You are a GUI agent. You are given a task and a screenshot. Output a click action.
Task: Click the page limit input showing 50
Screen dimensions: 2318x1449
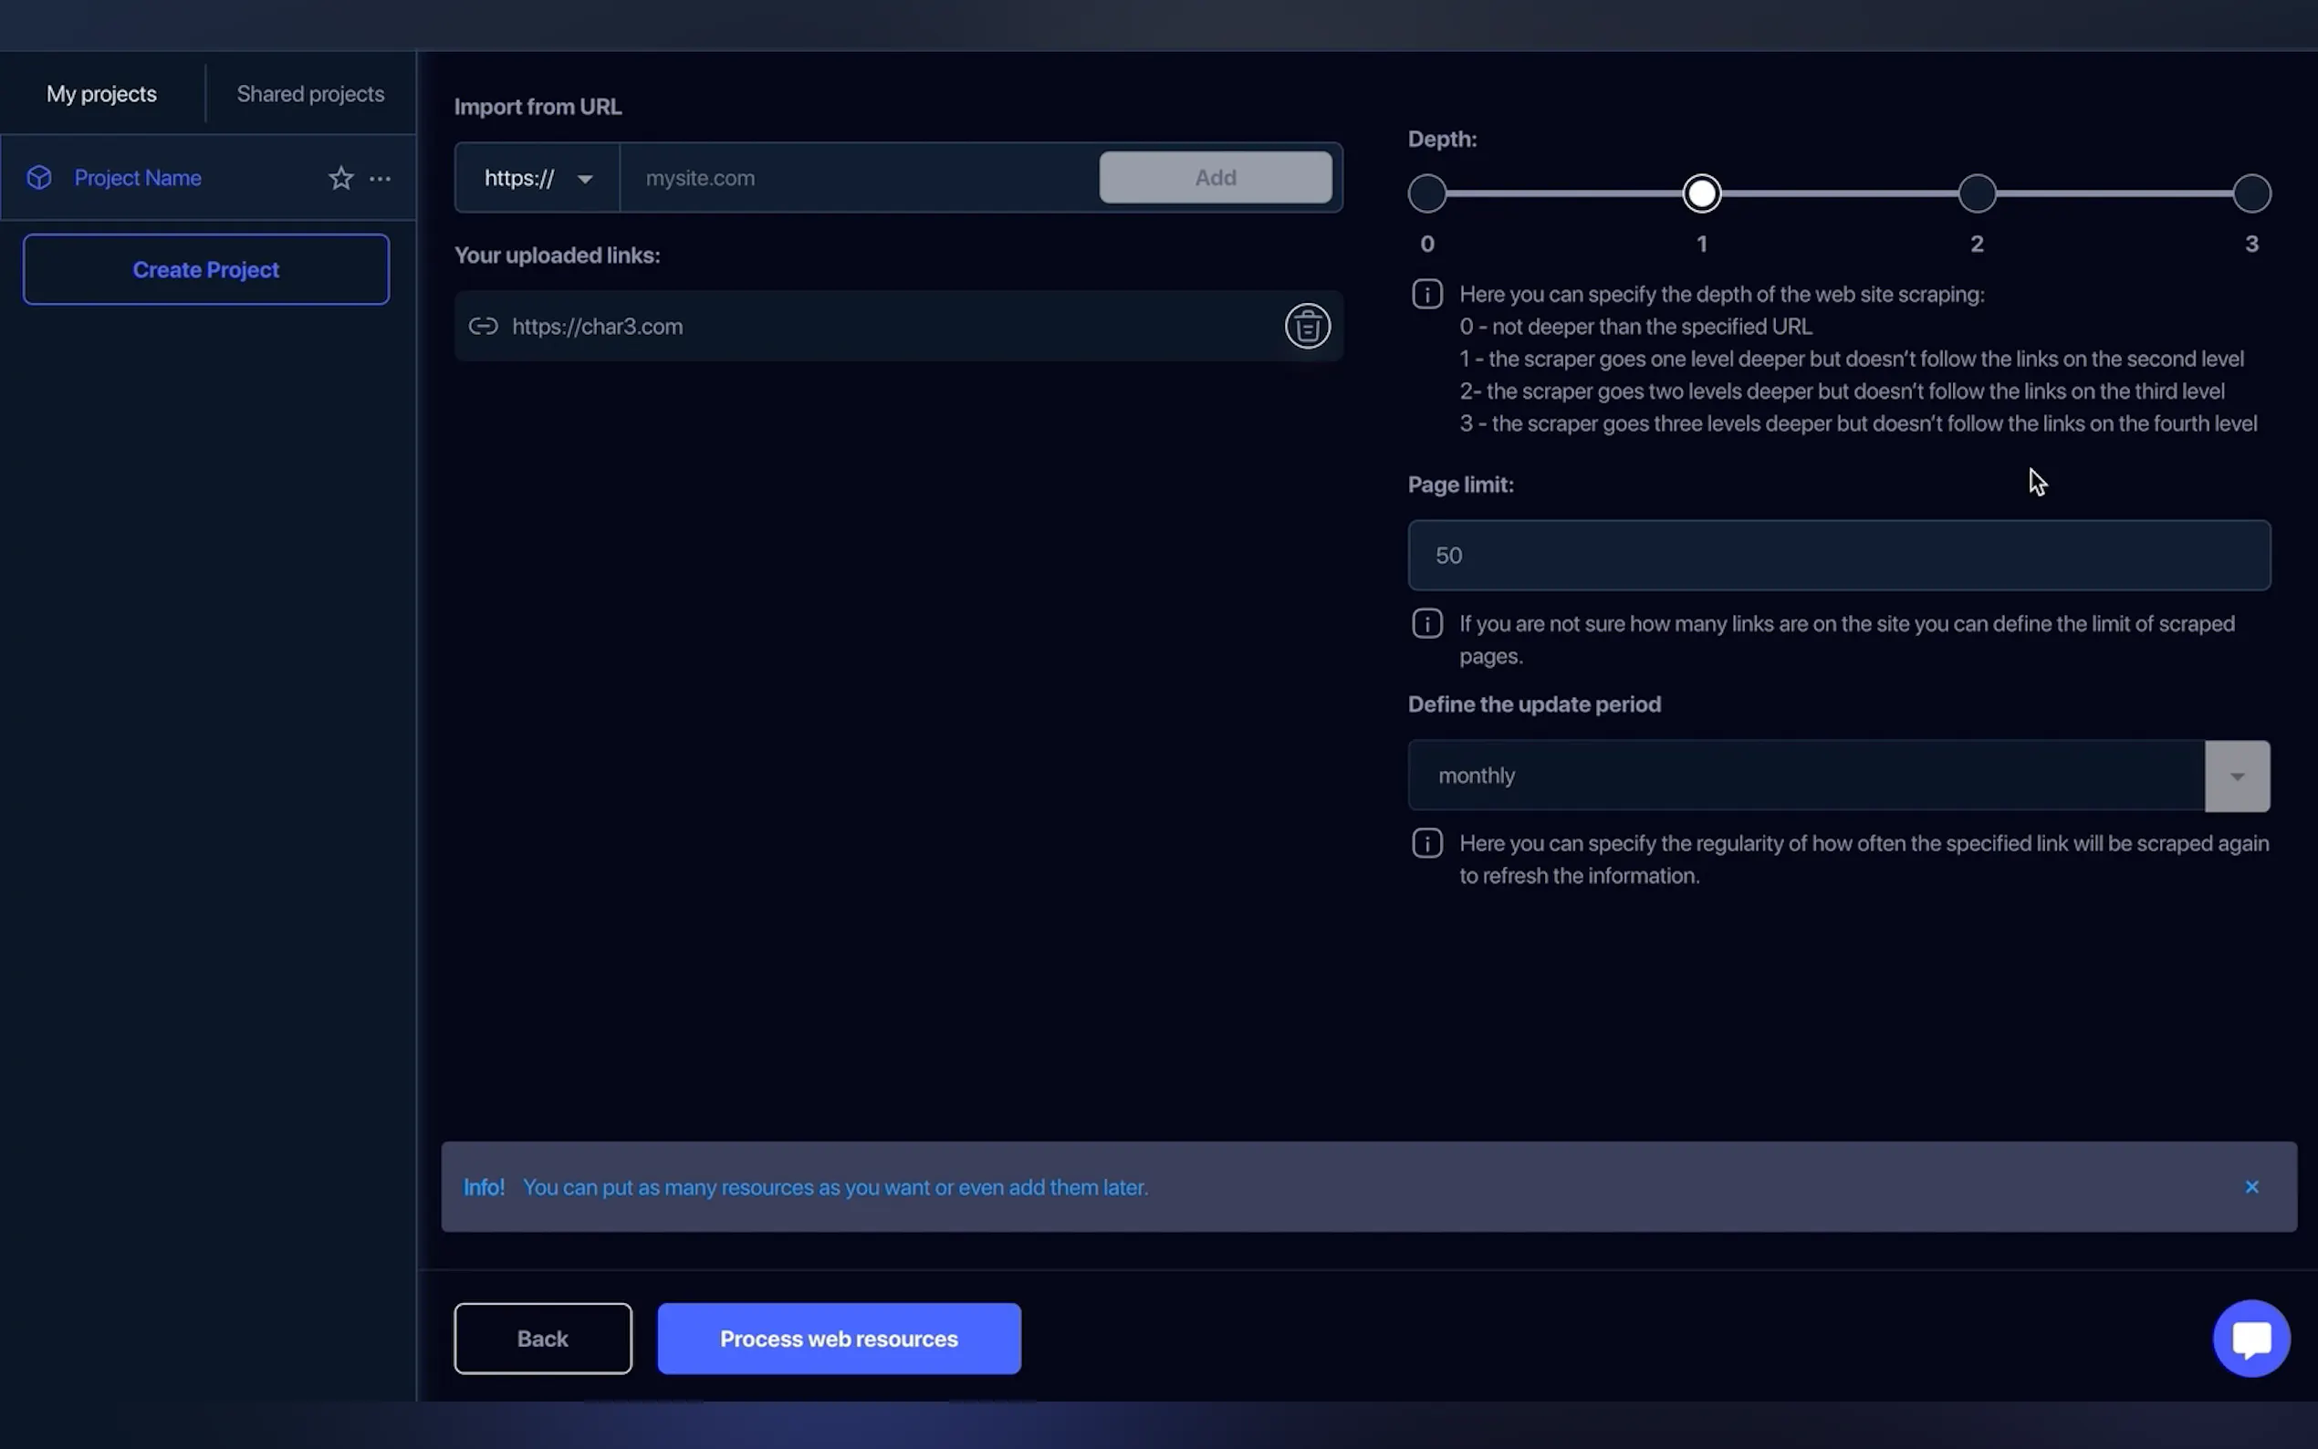pos(1838,555)
